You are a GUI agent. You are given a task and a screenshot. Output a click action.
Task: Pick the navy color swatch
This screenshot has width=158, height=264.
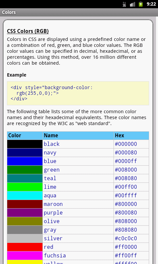[25, 152]
